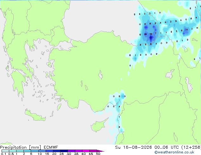Select the purple 30–35 mm legend swatch
The height and width of the screenshot is (155, 201).
[x=71, y=151]
